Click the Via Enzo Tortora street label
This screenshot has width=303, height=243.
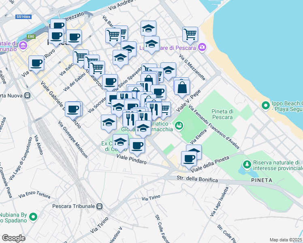tap(34, 194)
